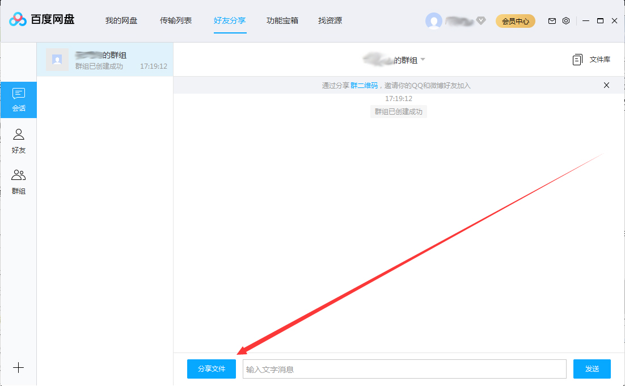Open the group name dropdown in the chat header
Viewport: 625px width, 386px height.
pos(423,59)
